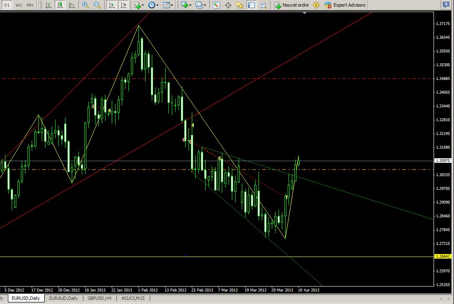
Task: Click the 25 Feb 2013 date label
Action: [x=202, y=290]
